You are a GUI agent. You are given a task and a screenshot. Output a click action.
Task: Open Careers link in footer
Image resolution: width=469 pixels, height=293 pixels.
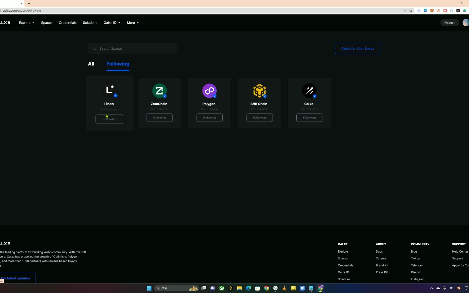(x=381, y=258)
